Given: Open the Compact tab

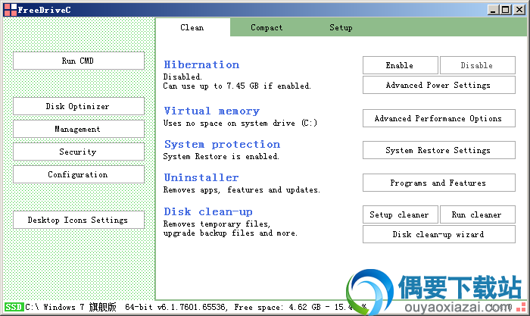Looking at the screenshot, I should (x=267, y=27).
